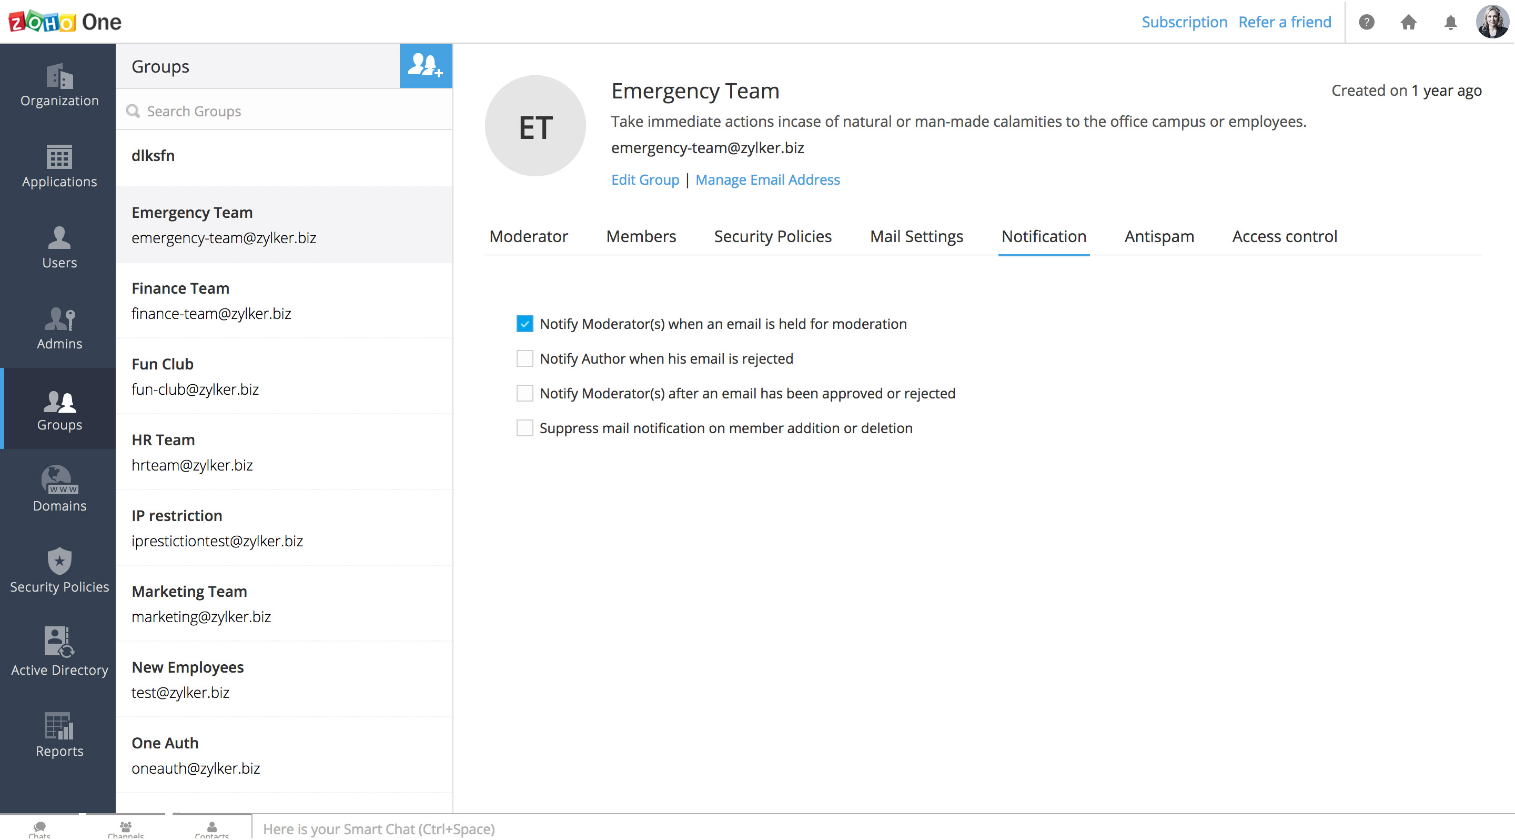Open Active Directory settings
1515x840 pixels.
59,652
